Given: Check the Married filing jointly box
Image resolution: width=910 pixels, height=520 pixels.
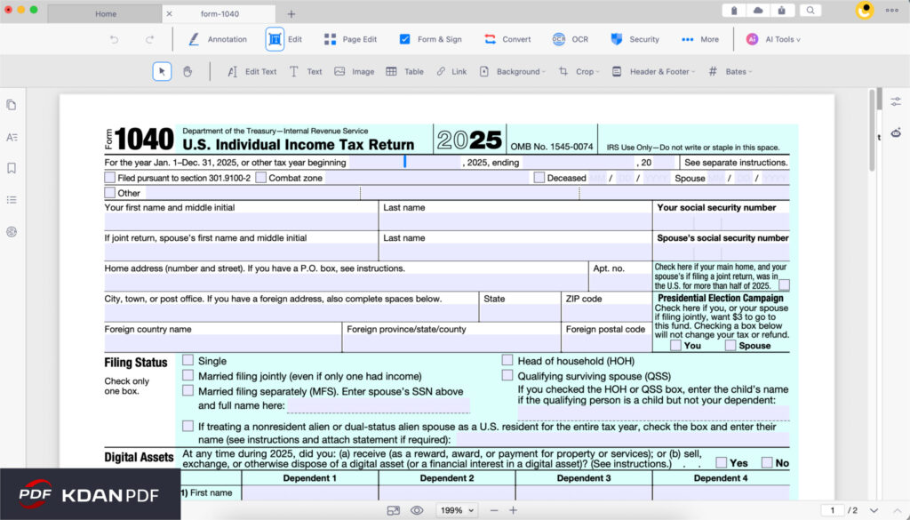Looking at the screenshot, I should tap(188, 375).
